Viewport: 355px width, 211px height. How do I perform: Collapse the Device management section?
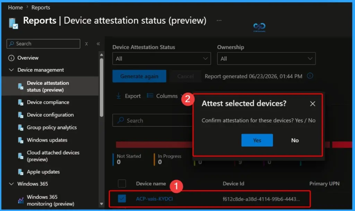(11, 70)
